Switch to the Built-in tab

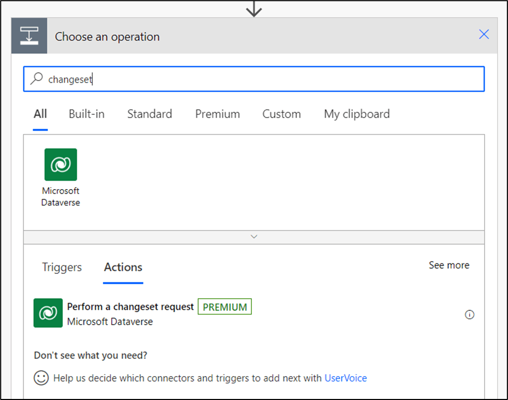87,114
